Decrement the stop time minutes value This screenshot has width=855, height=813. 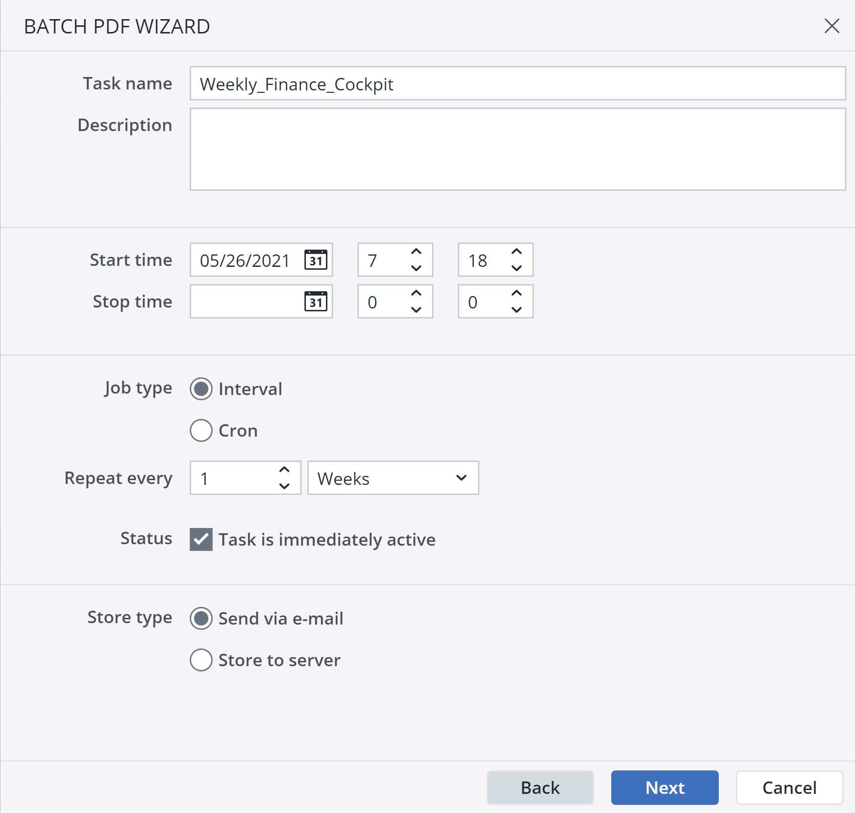[x=516, y=310]
